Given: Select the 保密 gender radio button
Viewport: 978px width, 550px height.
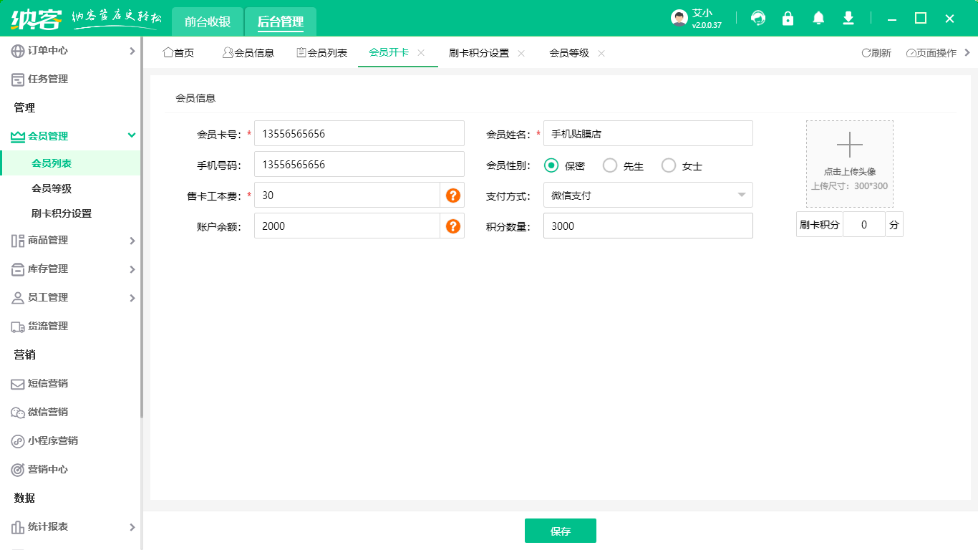Looking at the screenshot, I should pyautogui.click(x=551, y=165).
